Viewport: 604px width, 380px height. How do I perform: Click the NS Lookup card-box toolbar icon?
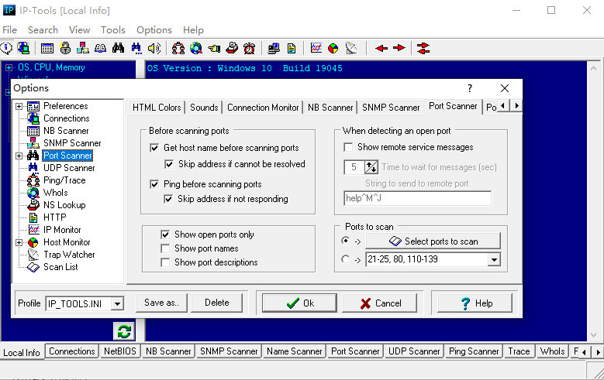[232, 48]
